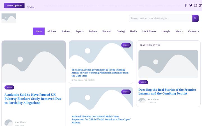
Task: Go to the Contact Us page
Action: (194, 31)
